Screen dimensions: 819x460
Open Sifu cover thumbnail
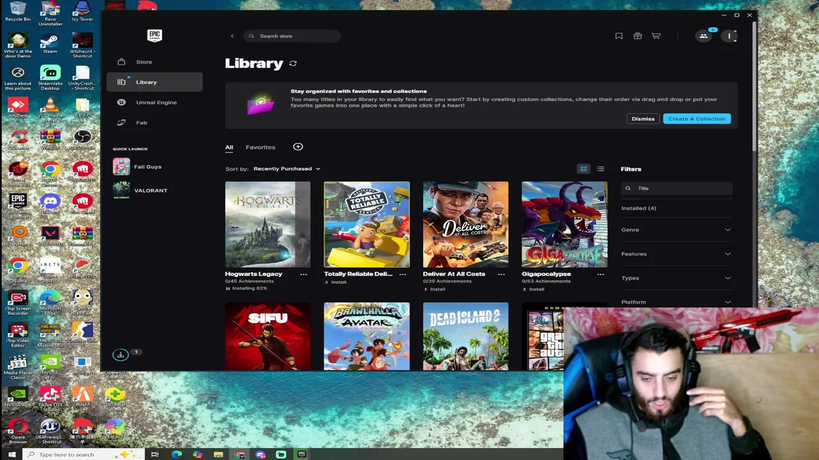click(267, 336)
